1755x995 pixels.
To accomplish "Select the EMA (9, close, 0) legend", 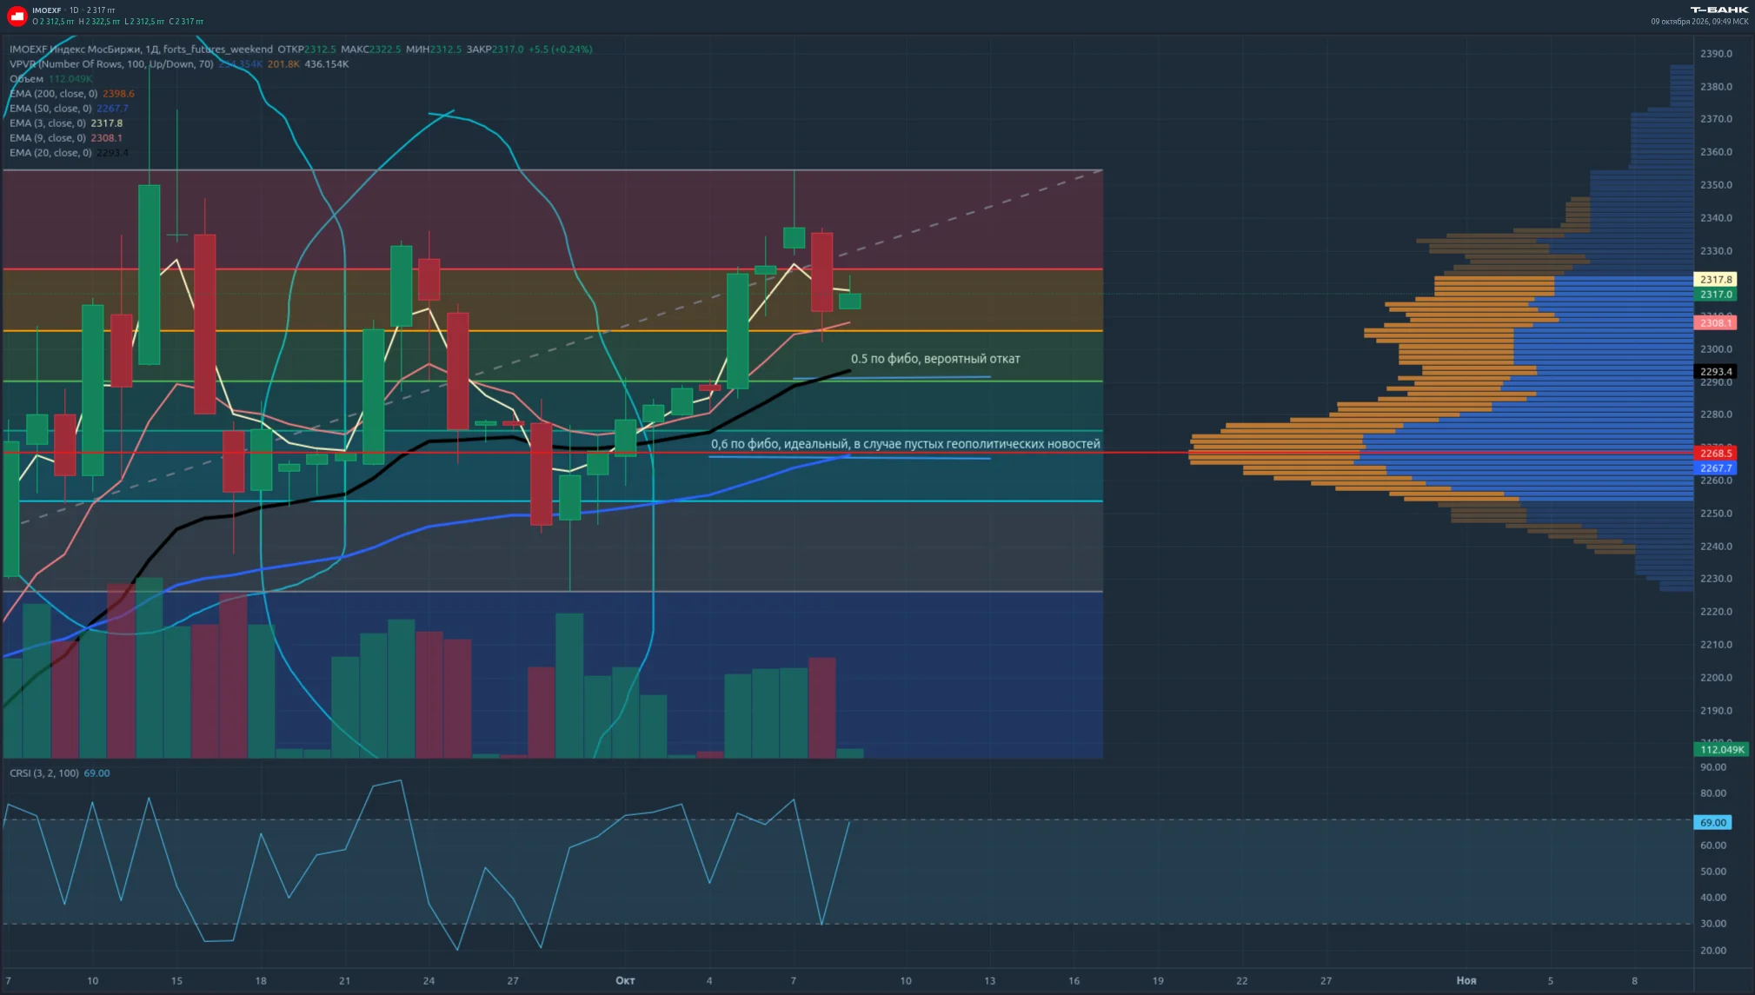I will click(x=66, y=138).
